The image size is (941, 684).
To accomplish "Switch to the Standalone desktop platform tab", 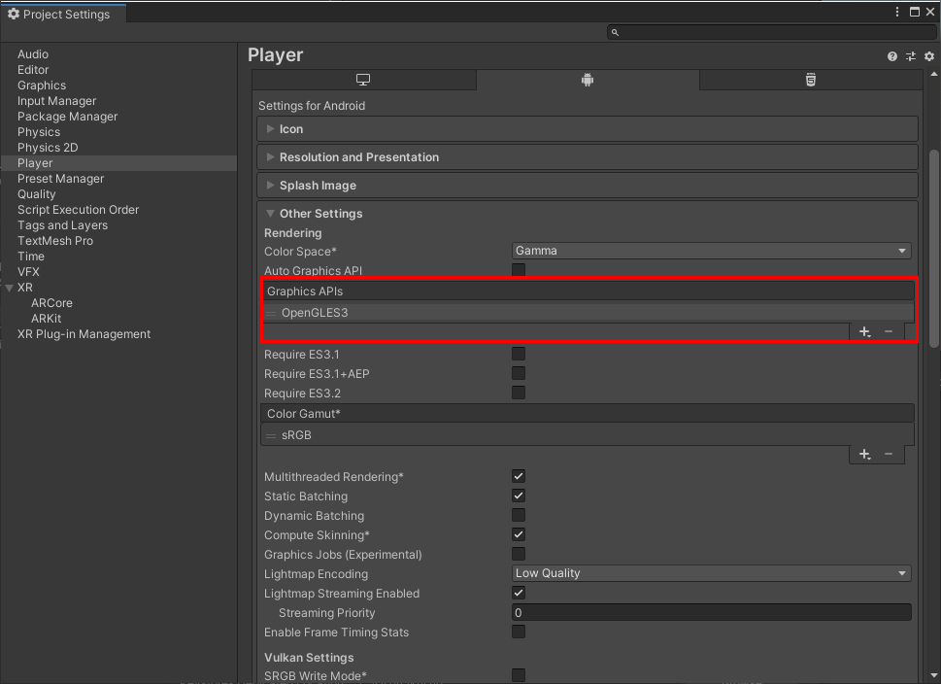I will pos(363,80).
